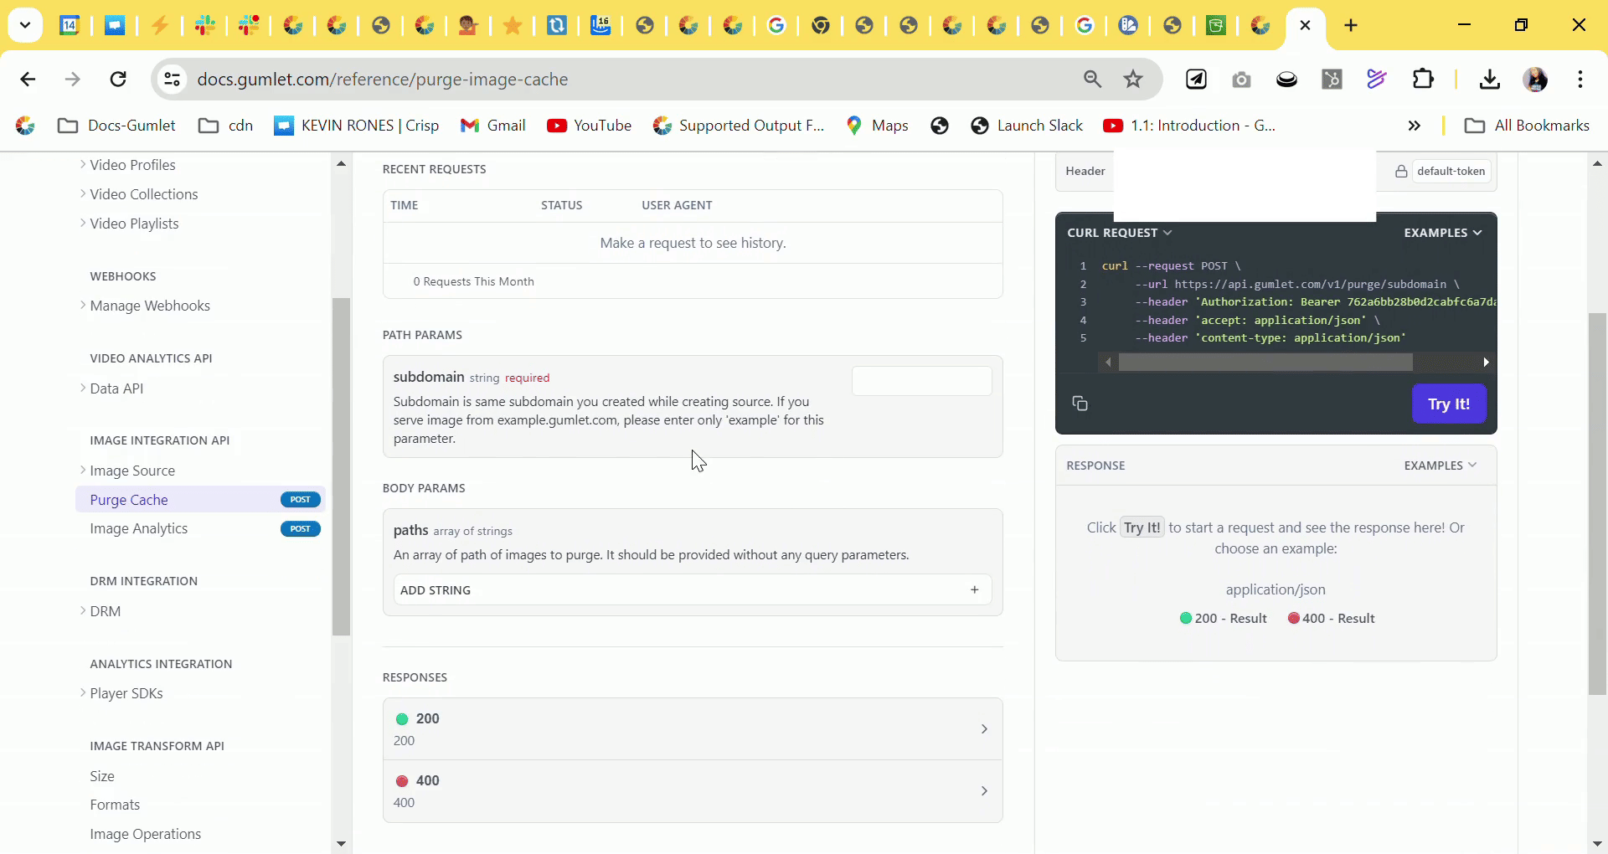Open Image Analytics in sidebar
This screenshot has width=1608, height=854.
pos(139,528)
